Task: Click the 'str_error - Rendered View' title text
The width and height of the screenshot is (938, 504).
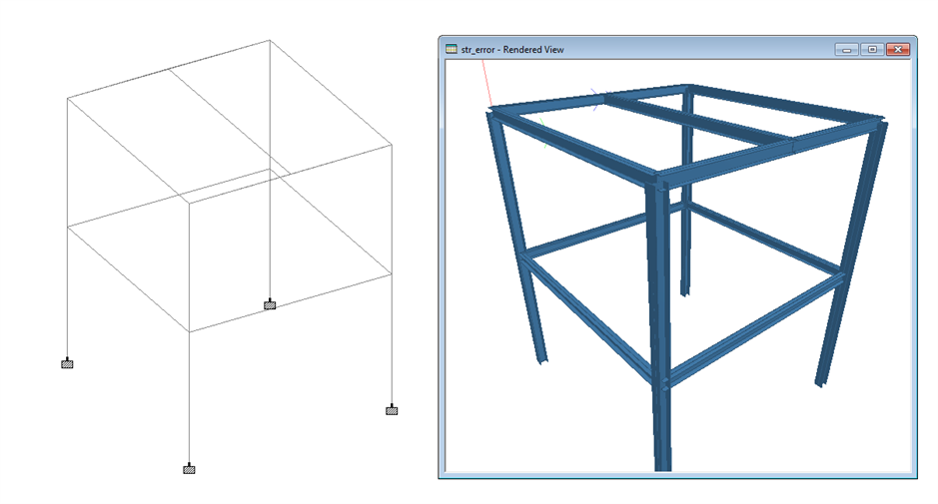Action: (512, 50)
